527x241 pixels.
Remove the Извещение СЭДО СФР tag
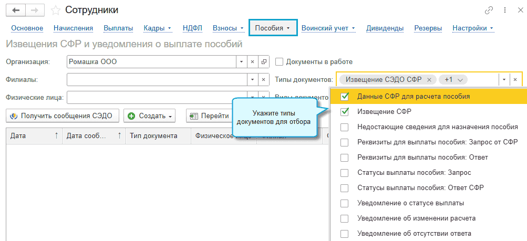[x=429, y=80]
